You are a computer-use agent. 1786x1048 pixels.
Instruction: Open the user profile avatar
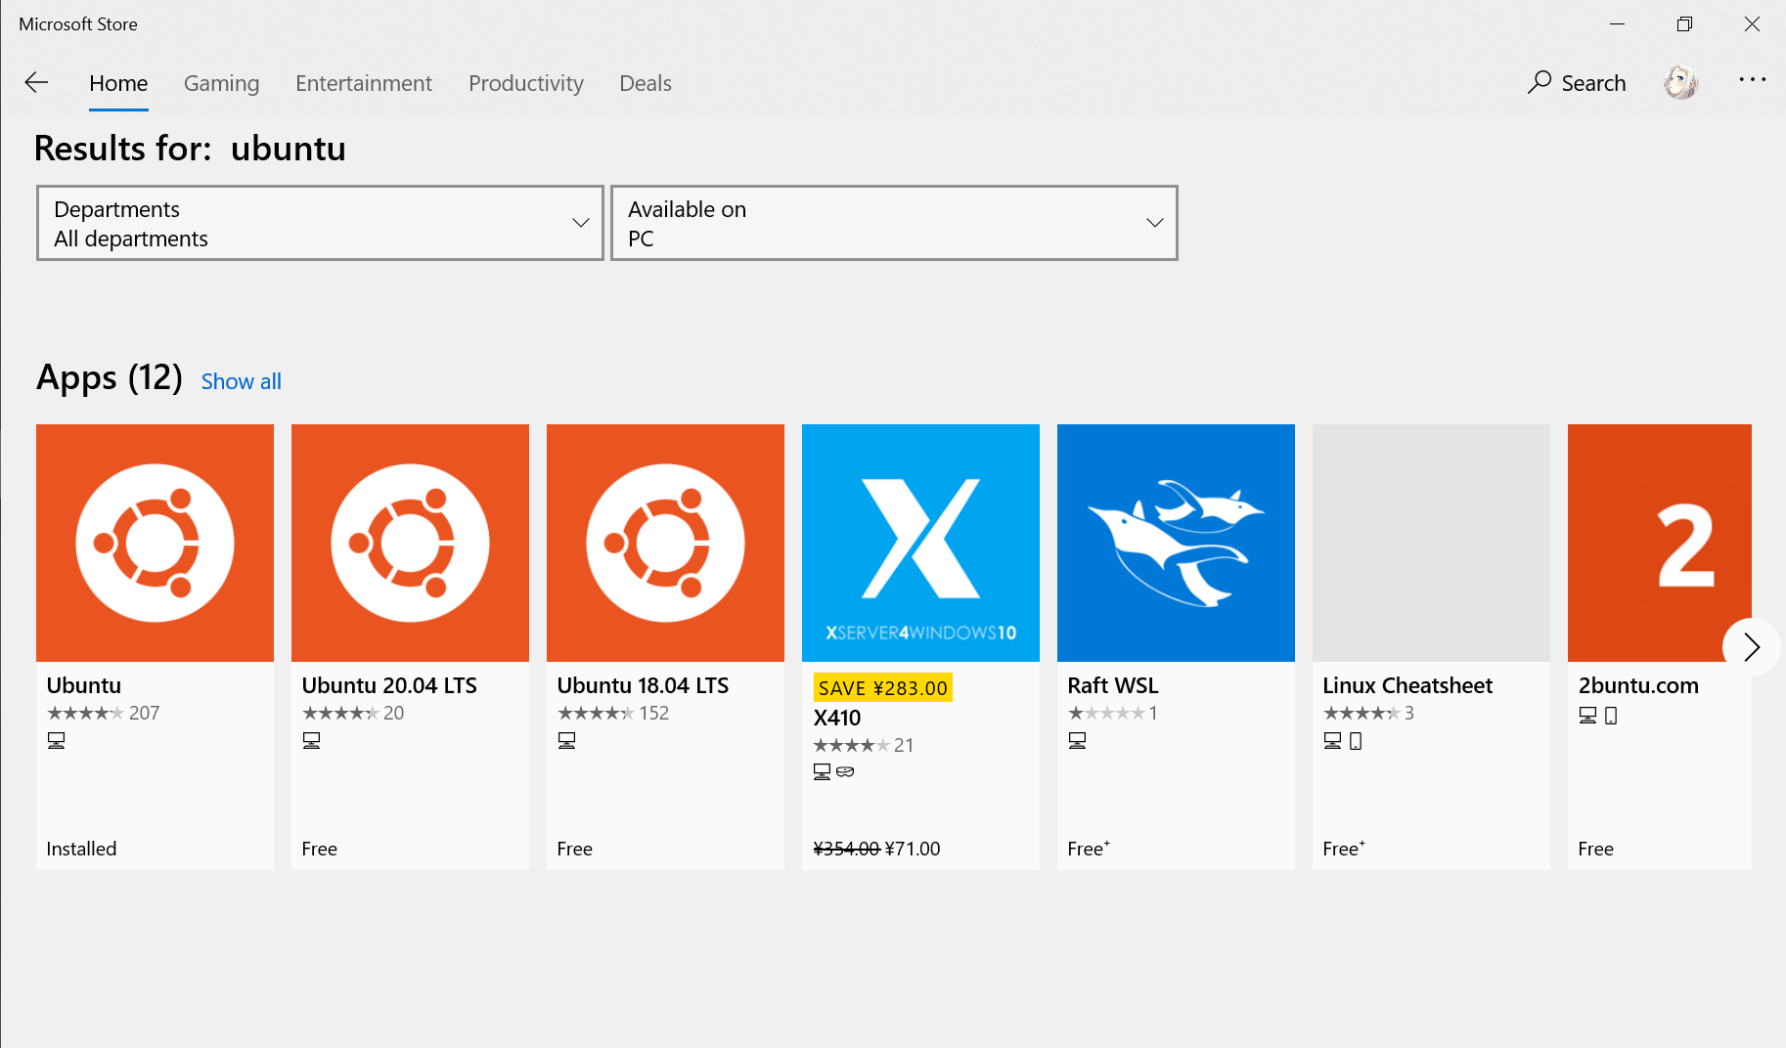click(1680, 83)
